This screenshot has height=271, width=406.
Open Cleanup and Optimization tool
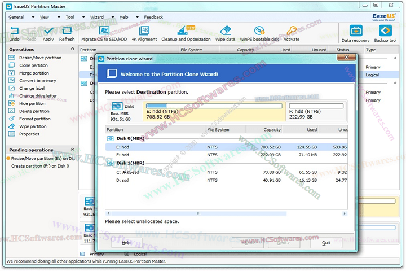(186, 34)
